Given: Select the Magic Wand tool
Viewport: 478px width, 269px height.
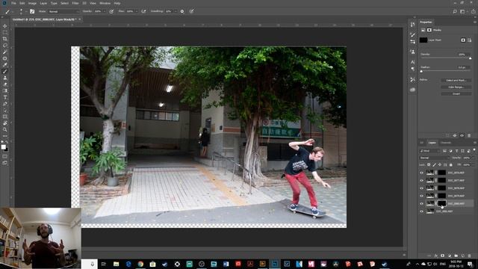Looking at the screenshot, I should click(5, 52).
